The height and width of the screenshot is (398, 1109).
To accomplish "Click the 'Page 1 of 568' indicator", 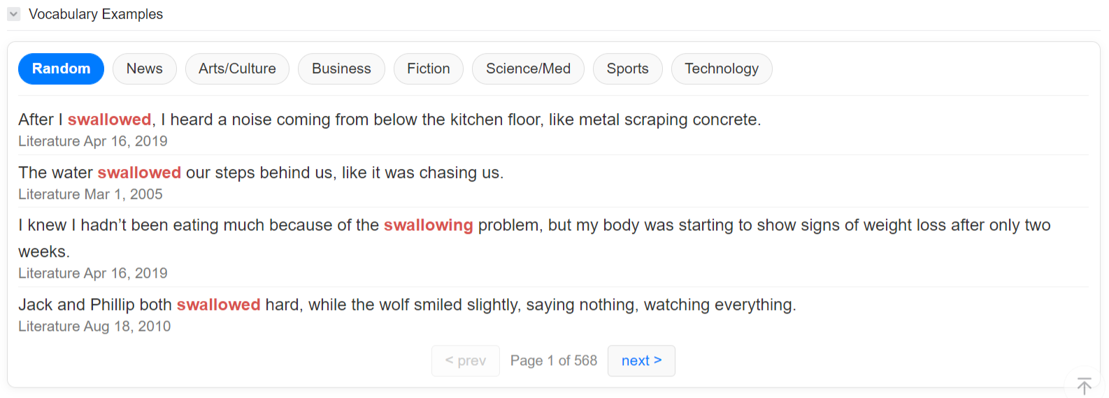I will pyautogui.click(x=553, y=361).
